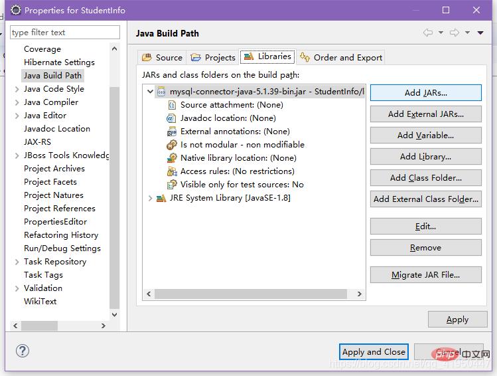
Task: Click the Access rules icon
Action: (x=172, y=171)
